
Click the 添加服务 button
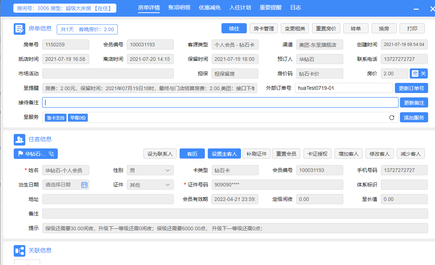click(414, 117)
